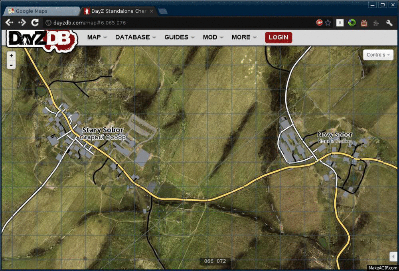This screenshot has width=399, height=271.
Task: Go forward using the browser forward arrow
Action: [22, 23]
